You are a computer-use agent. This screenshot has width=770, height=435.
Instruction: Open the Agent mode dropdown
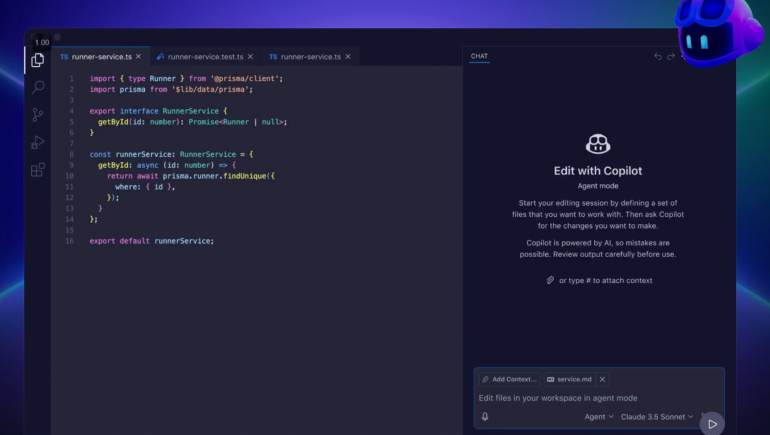point(599,417)
